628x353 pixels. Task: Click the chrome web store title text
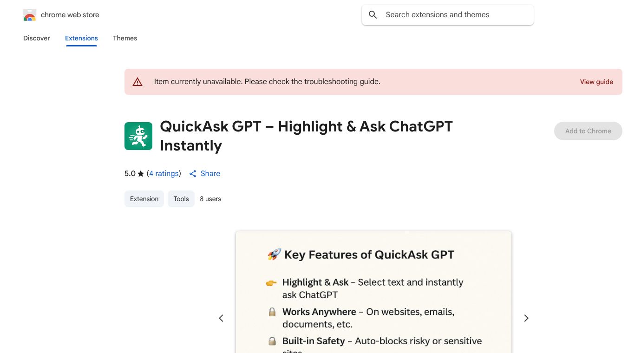[70, 15]
